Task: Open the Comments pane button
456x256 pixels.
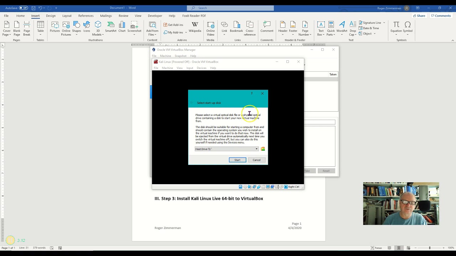Action: [441, 16]
